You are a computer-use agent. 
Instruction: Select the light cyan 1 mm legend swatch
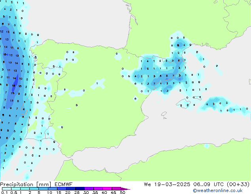pos(25,188)
